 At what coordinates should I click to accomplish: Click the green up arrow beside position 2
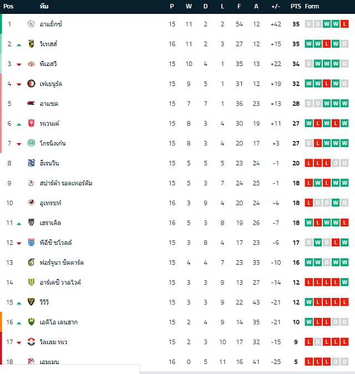(19, 45)
